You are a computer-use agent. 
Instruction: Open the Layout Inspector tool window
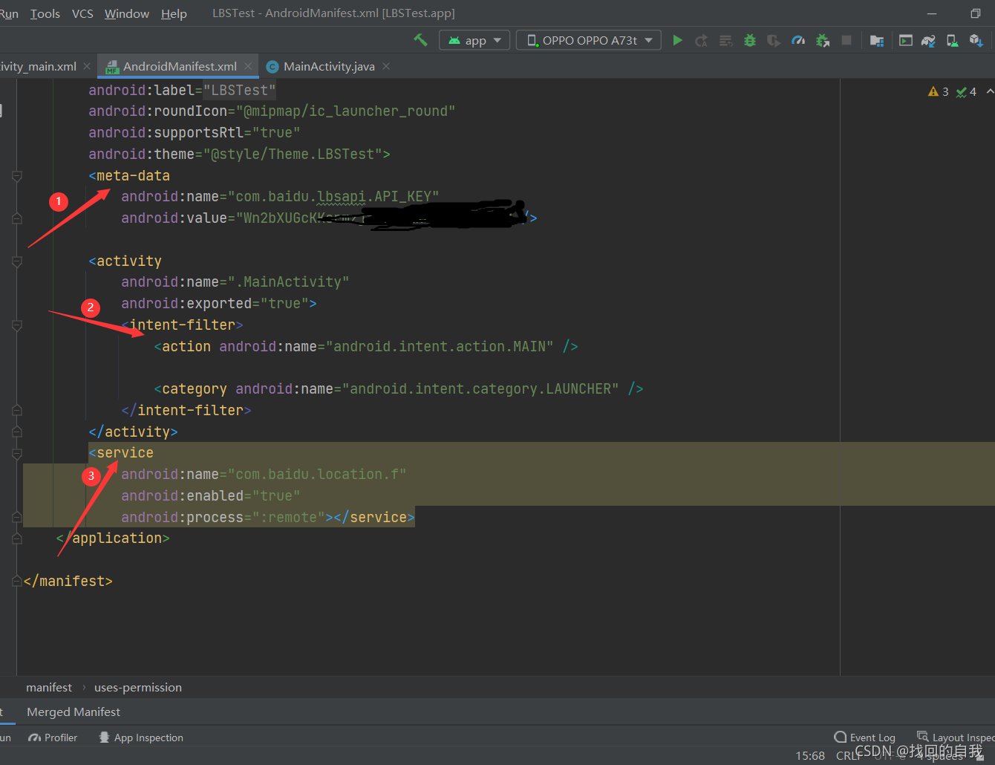coord(956,738)
